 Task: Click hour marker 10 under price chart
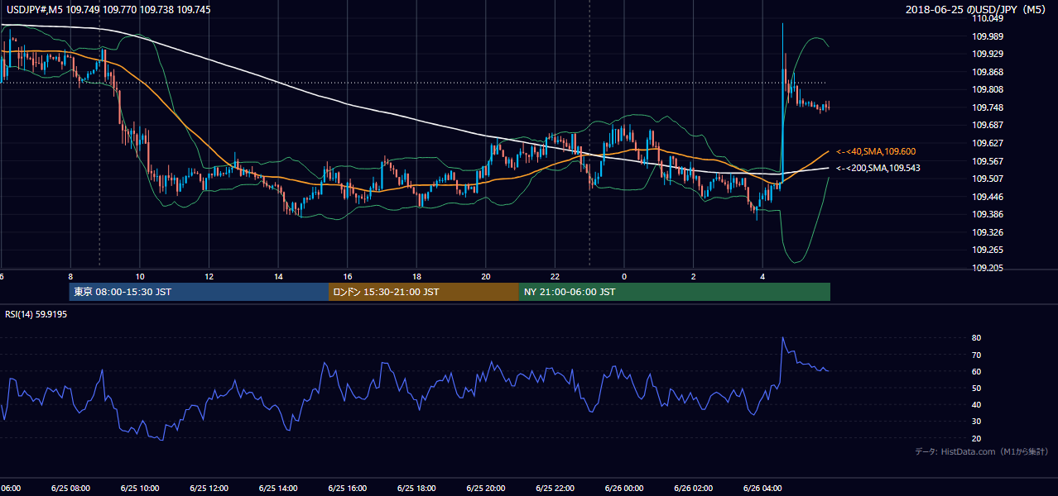(140, 276)
